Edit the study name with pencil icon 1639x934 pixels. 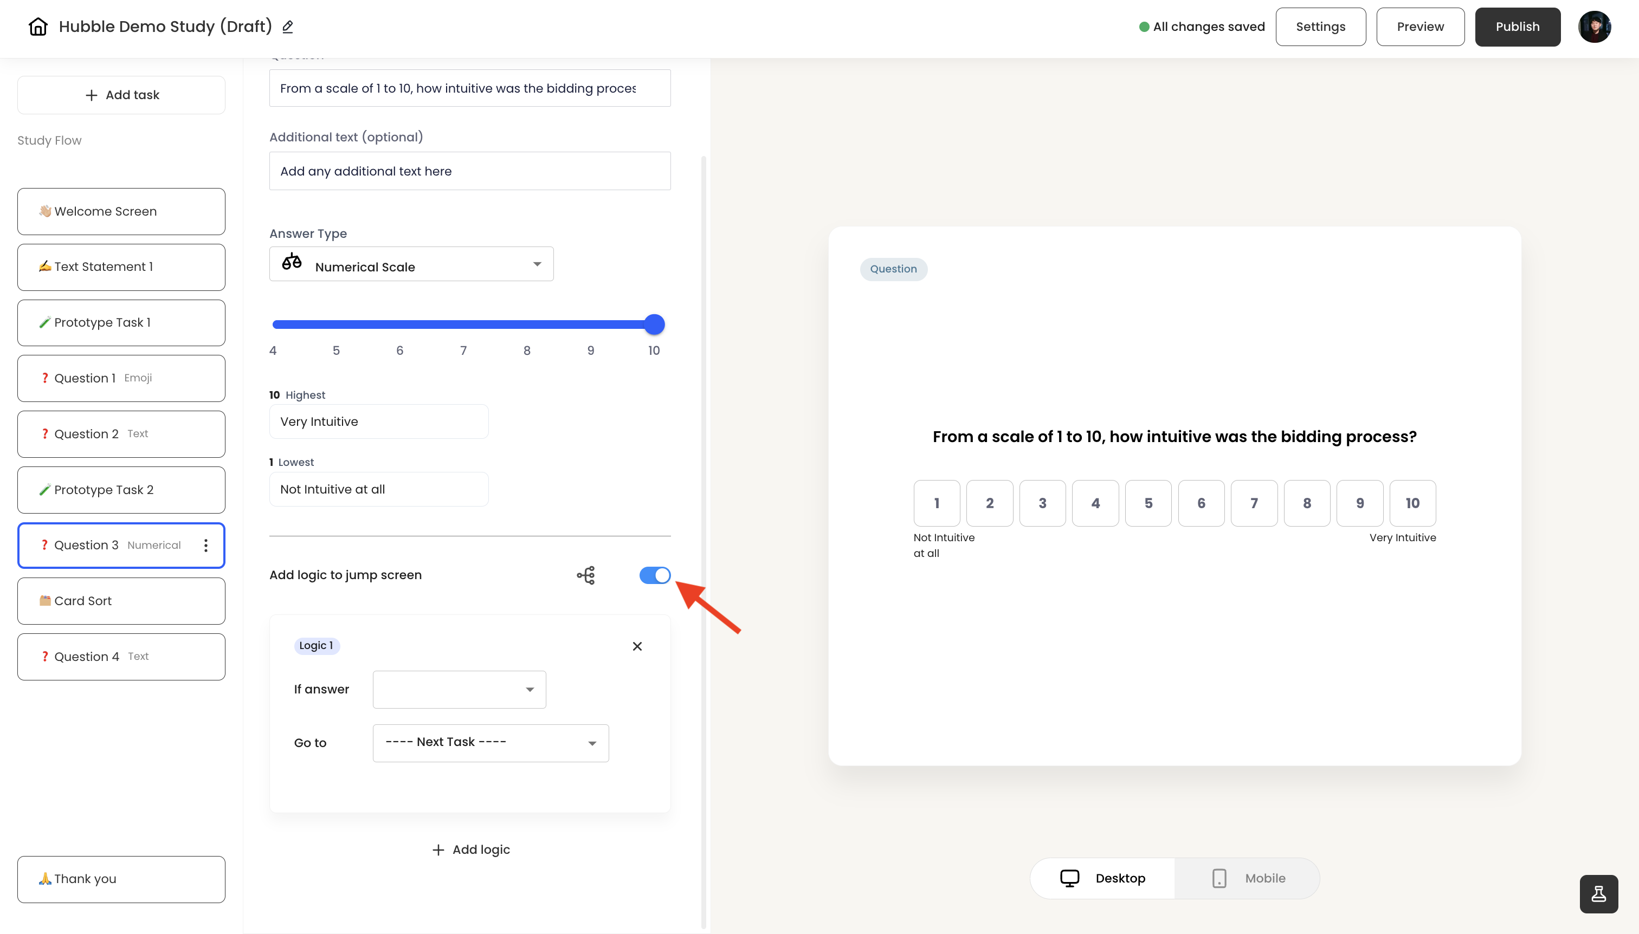(x=288, y=27)
